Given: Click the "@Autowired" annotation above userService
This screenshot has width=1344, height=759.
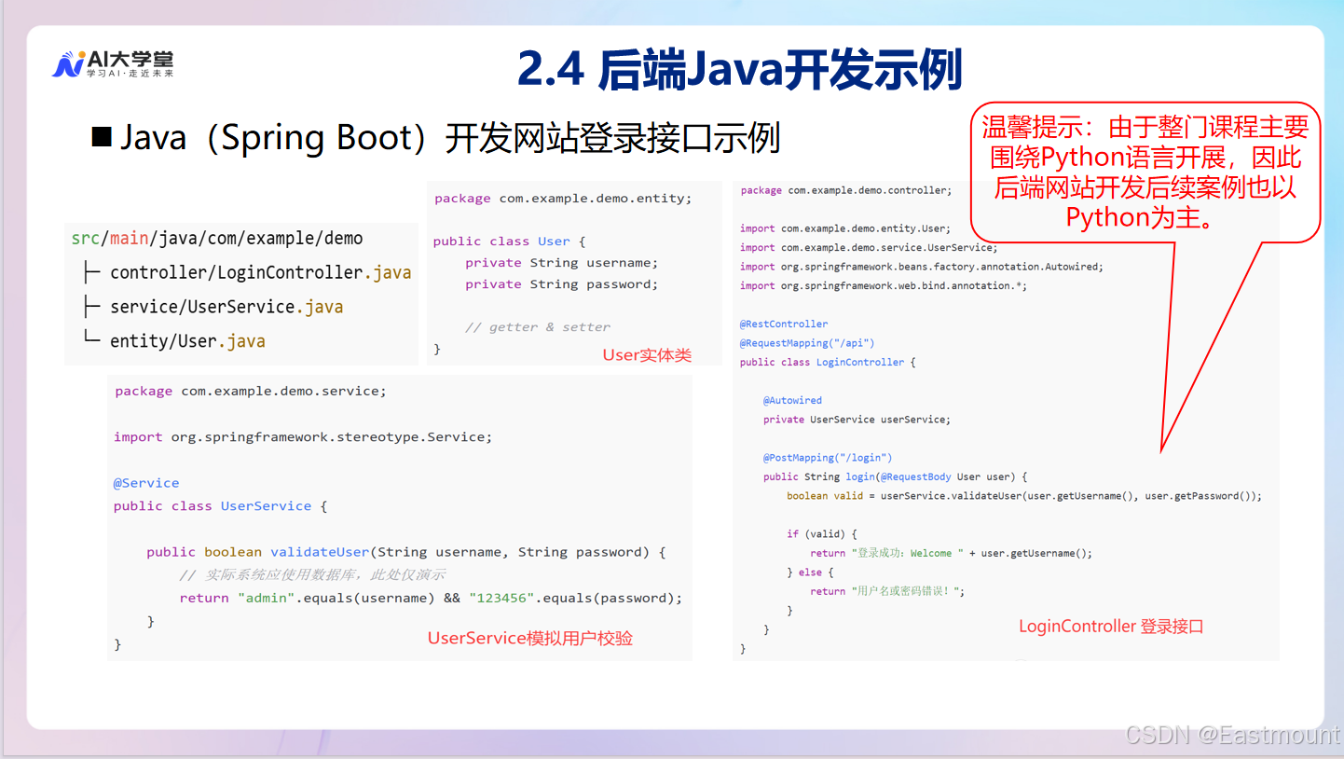Looking at the screenshot, I should click(x=792, y=401).
